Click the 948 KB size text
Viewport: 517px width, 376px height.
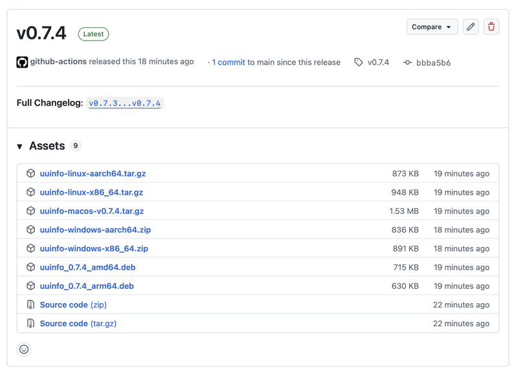tap(405, 192)
